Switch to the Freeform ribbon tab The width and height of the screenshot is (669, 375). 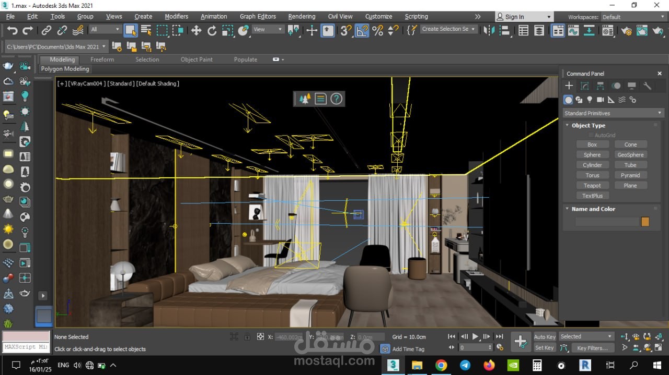coord(102,59)
